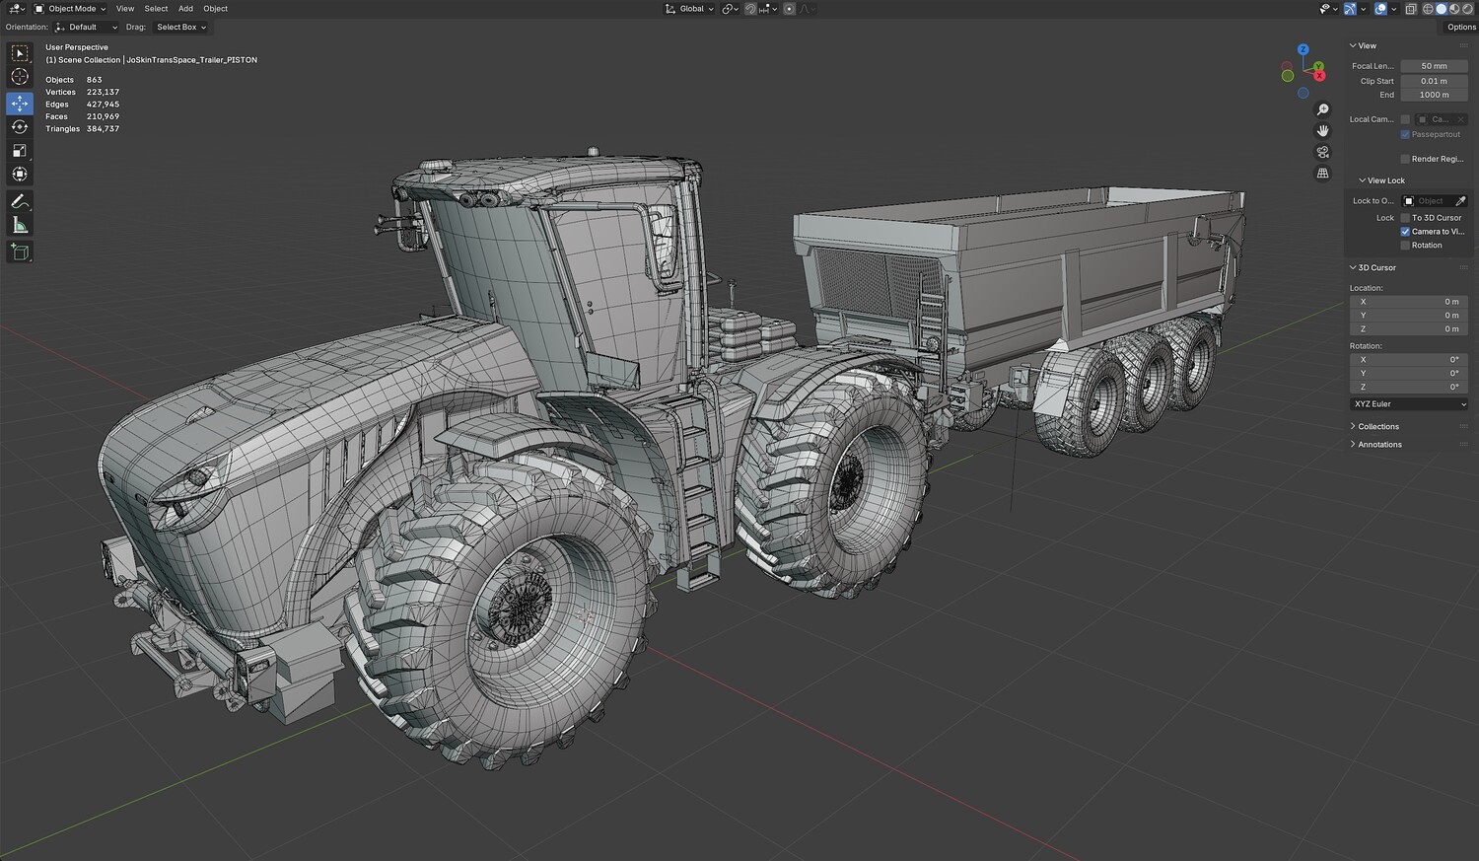This screenshot has height=861, width=1479.
Task: Choose the Annotate pencil tool
Action: click(20, 201)
